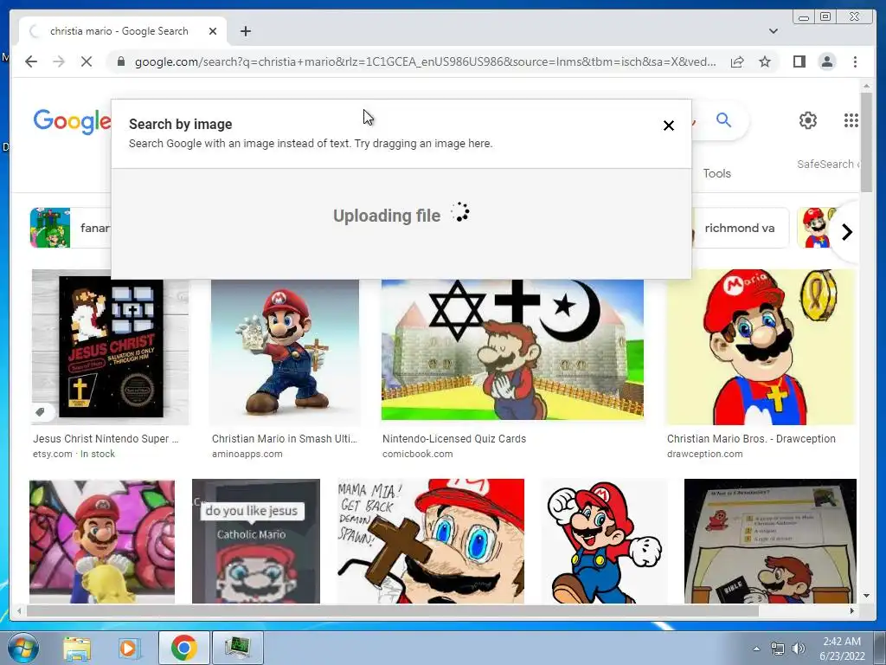Click the scroll-up arrow of page scrollbar
The image size is (886, 665).
point(866,86)
